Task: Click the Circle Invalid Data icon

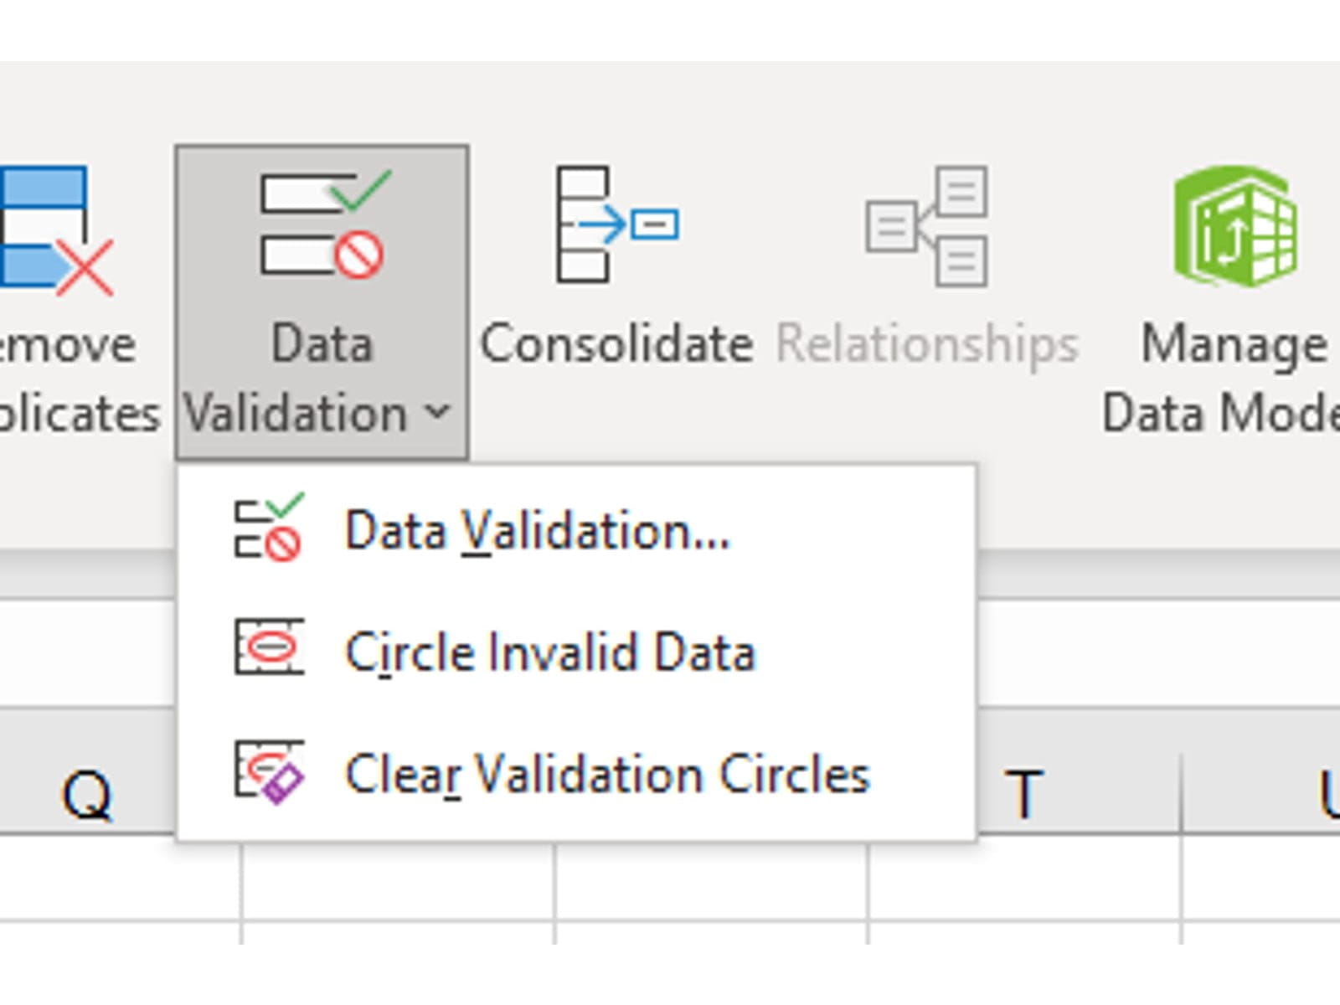Action: pyautogui.click(x=268, y=648)
